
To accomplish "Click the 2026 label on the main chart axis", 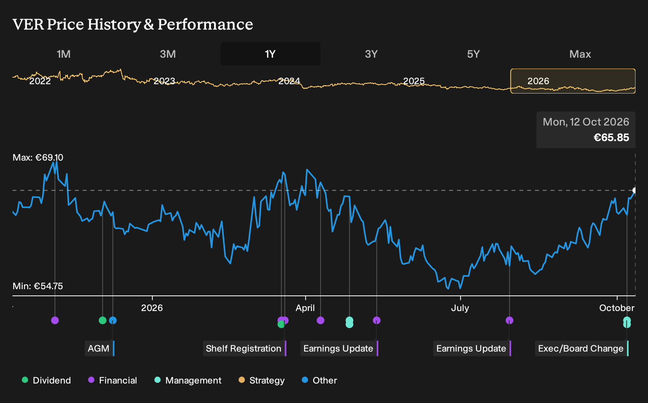I will 152,308.
